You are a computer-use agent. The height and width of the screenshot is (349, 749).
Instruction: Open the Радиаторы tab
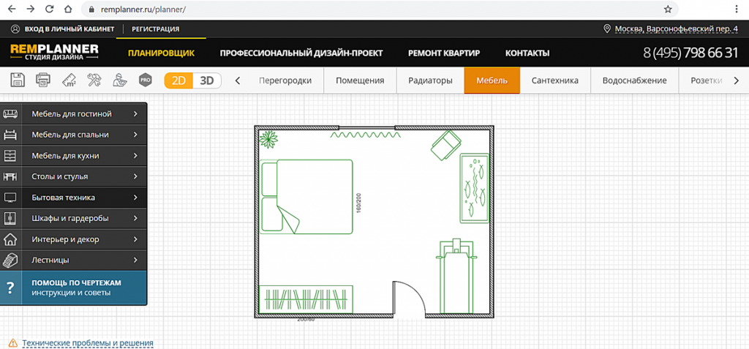tap(430, 80)
